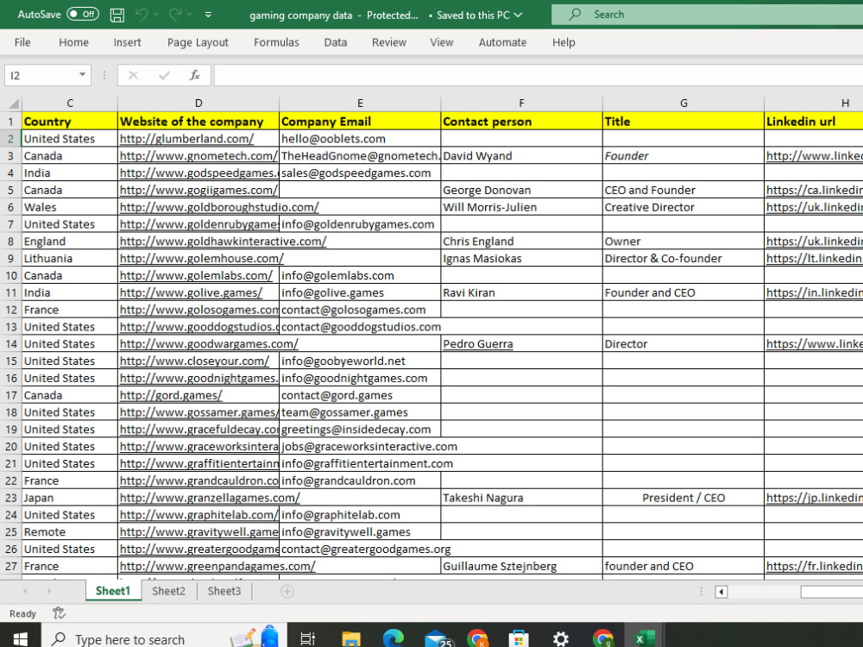Open the Formulas tab
Screen dimensions: 863x647
click(x=276, y=42)
